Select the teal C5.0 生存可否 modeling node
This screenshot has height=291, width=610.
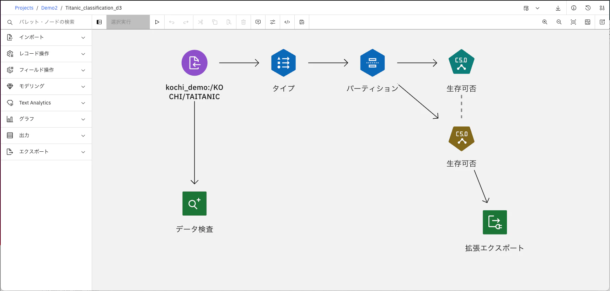point(461,62)
